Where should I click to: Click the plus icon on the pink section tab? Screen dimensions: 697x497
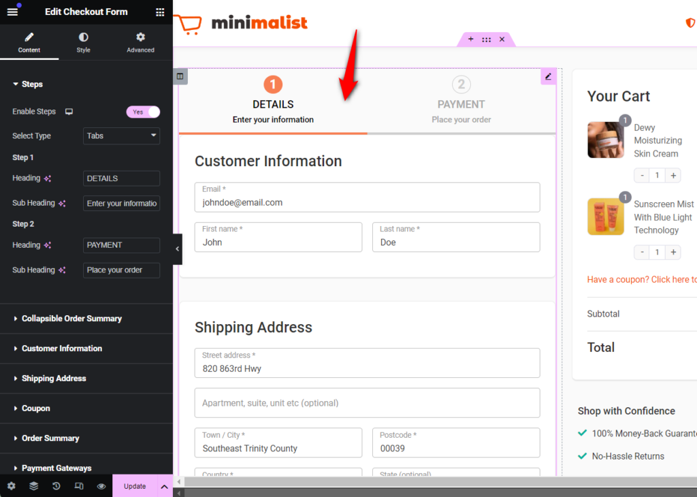click(470, 39)
